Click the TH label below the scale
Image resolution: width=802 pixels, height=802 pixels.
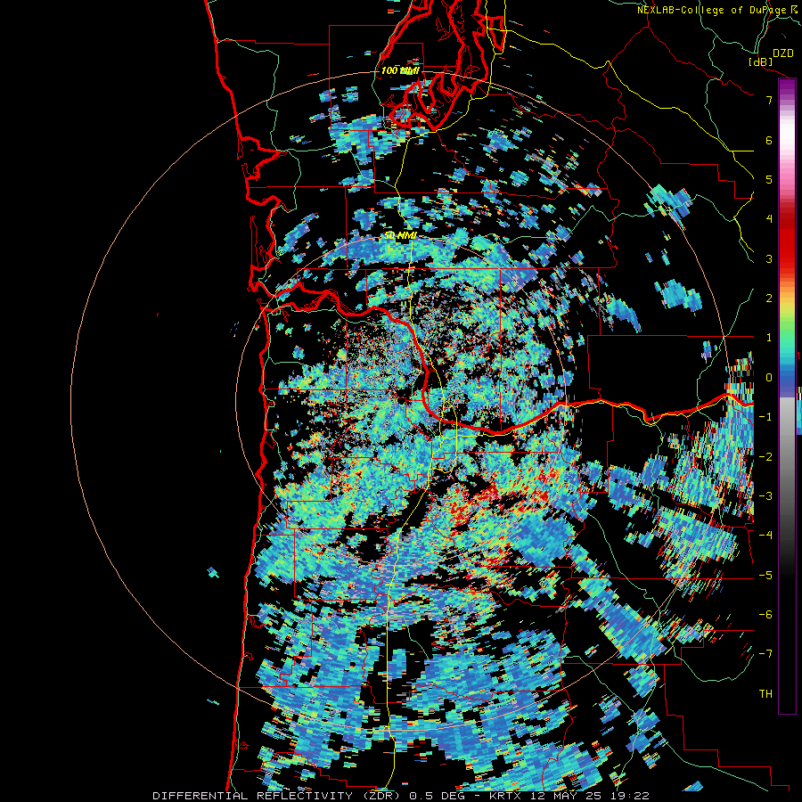coord(765,694)
